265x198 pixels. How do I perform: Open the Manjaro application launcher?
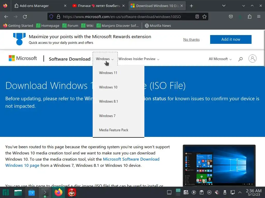point(5,192)
